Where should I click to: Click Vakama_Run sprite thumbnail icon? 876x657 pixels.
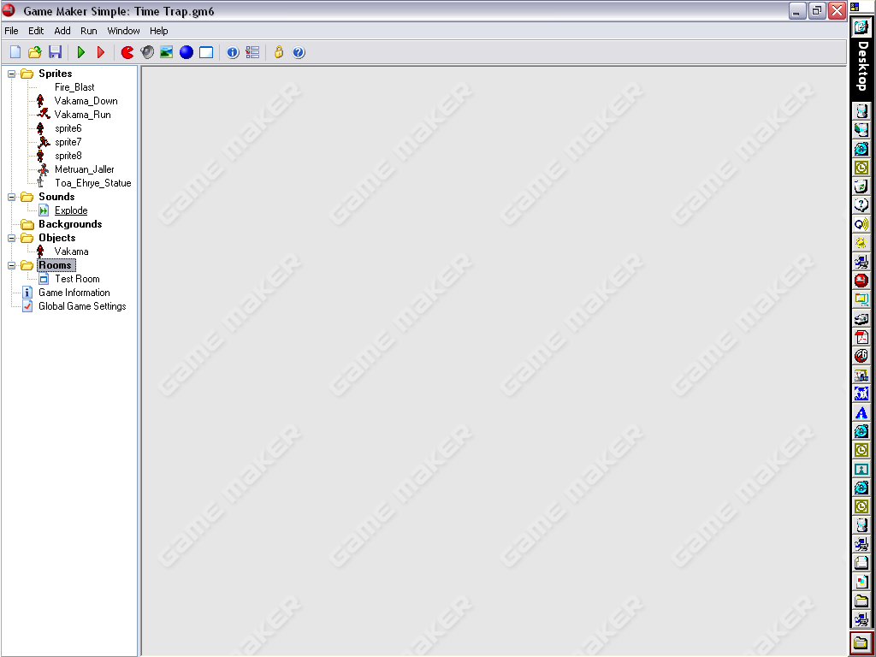click(43, 115)
